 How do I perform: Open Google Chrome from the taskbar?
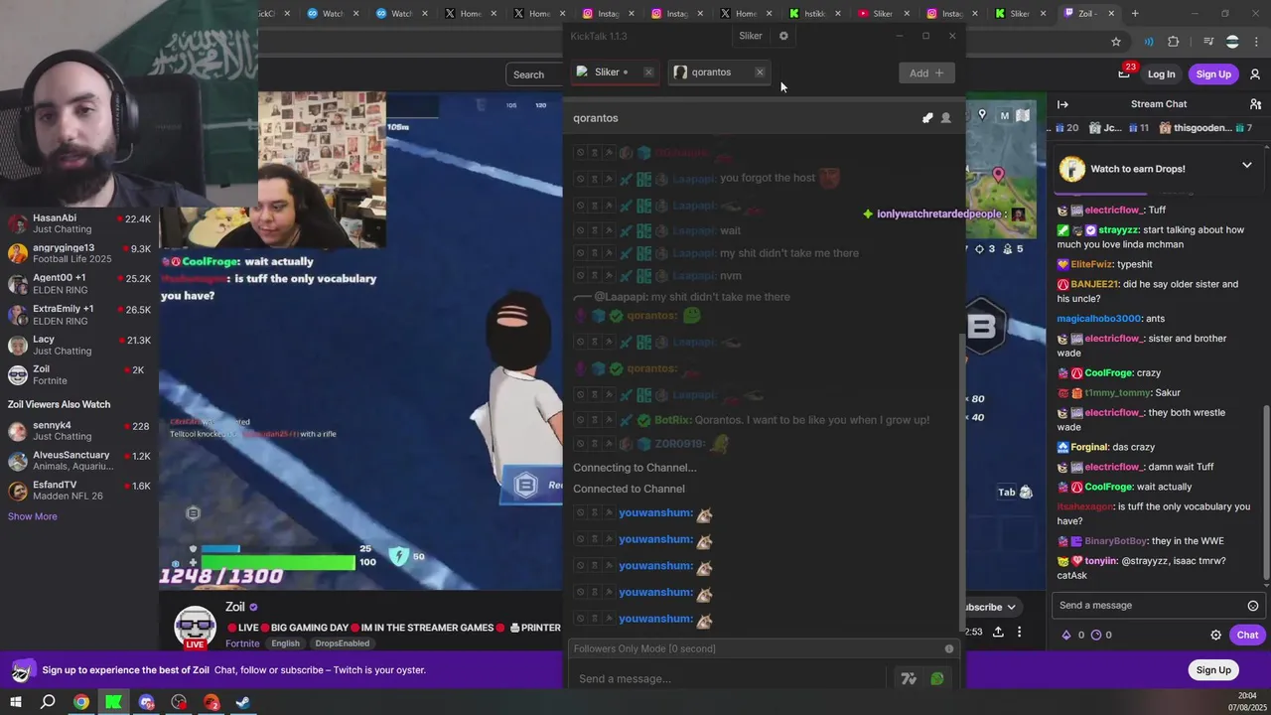81,702
